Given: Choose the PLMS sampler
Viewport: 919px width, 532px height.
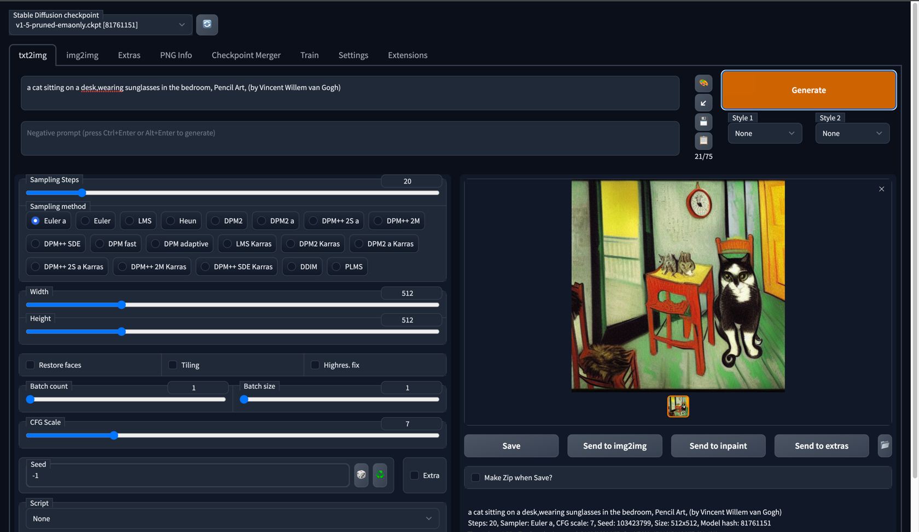Looking at the screenshot, I should click(347, 267).
